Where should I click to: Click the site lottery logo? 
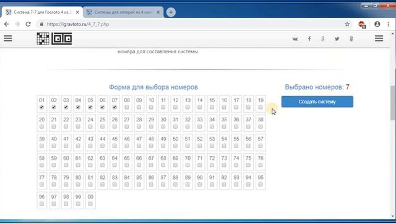54,38
